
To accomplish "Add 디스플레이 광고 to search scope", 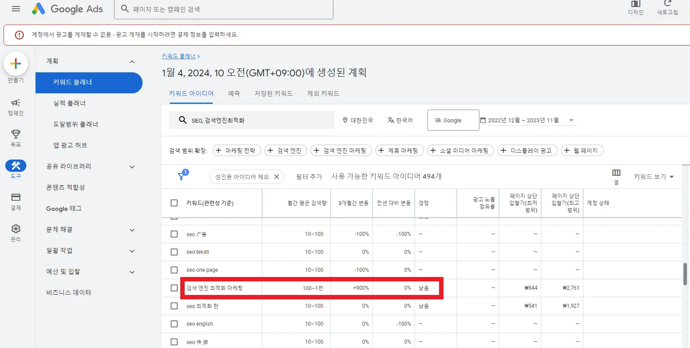I will pyautogui.click(x=527, y=150).
